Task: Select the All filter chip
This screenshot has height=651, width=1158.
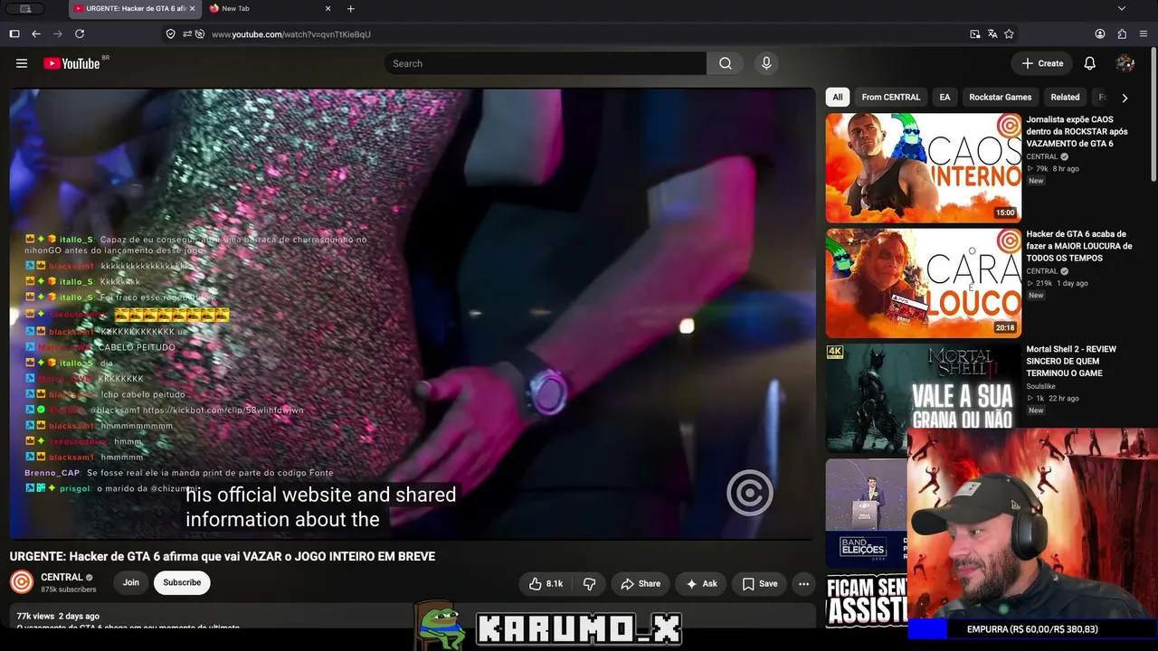Action: pyautogui.click(x=838, y=98)
